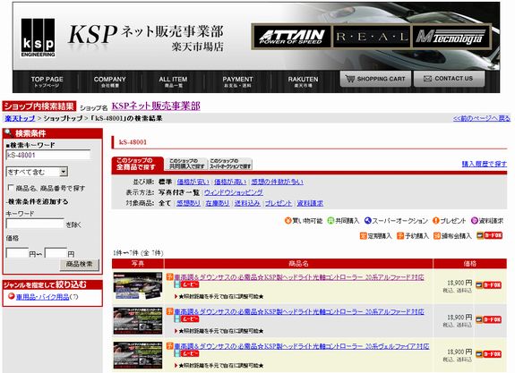The height and width of the screenshot is (373, 515).
Task: Open COMPANY menu item
Action: point(109,81)
